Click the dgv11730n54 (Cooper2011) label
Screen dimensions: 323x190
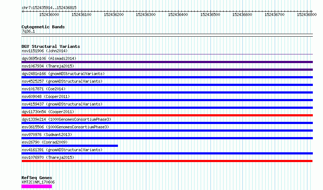(48, 112)
